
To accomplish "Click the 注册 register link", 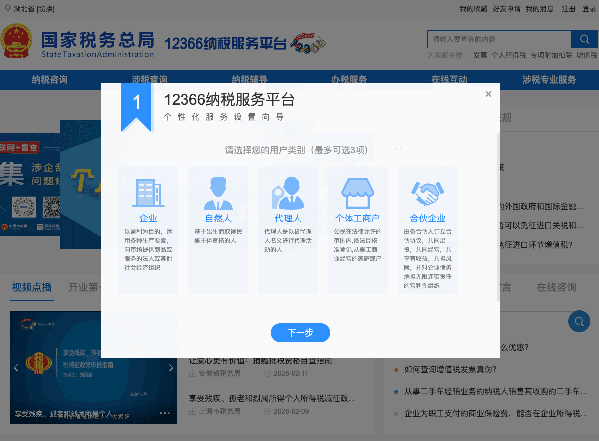I will coord(568,8).
